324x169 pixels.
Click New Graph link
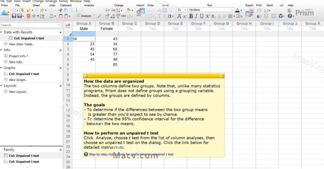pyautogui.click(x=18, y=80)
